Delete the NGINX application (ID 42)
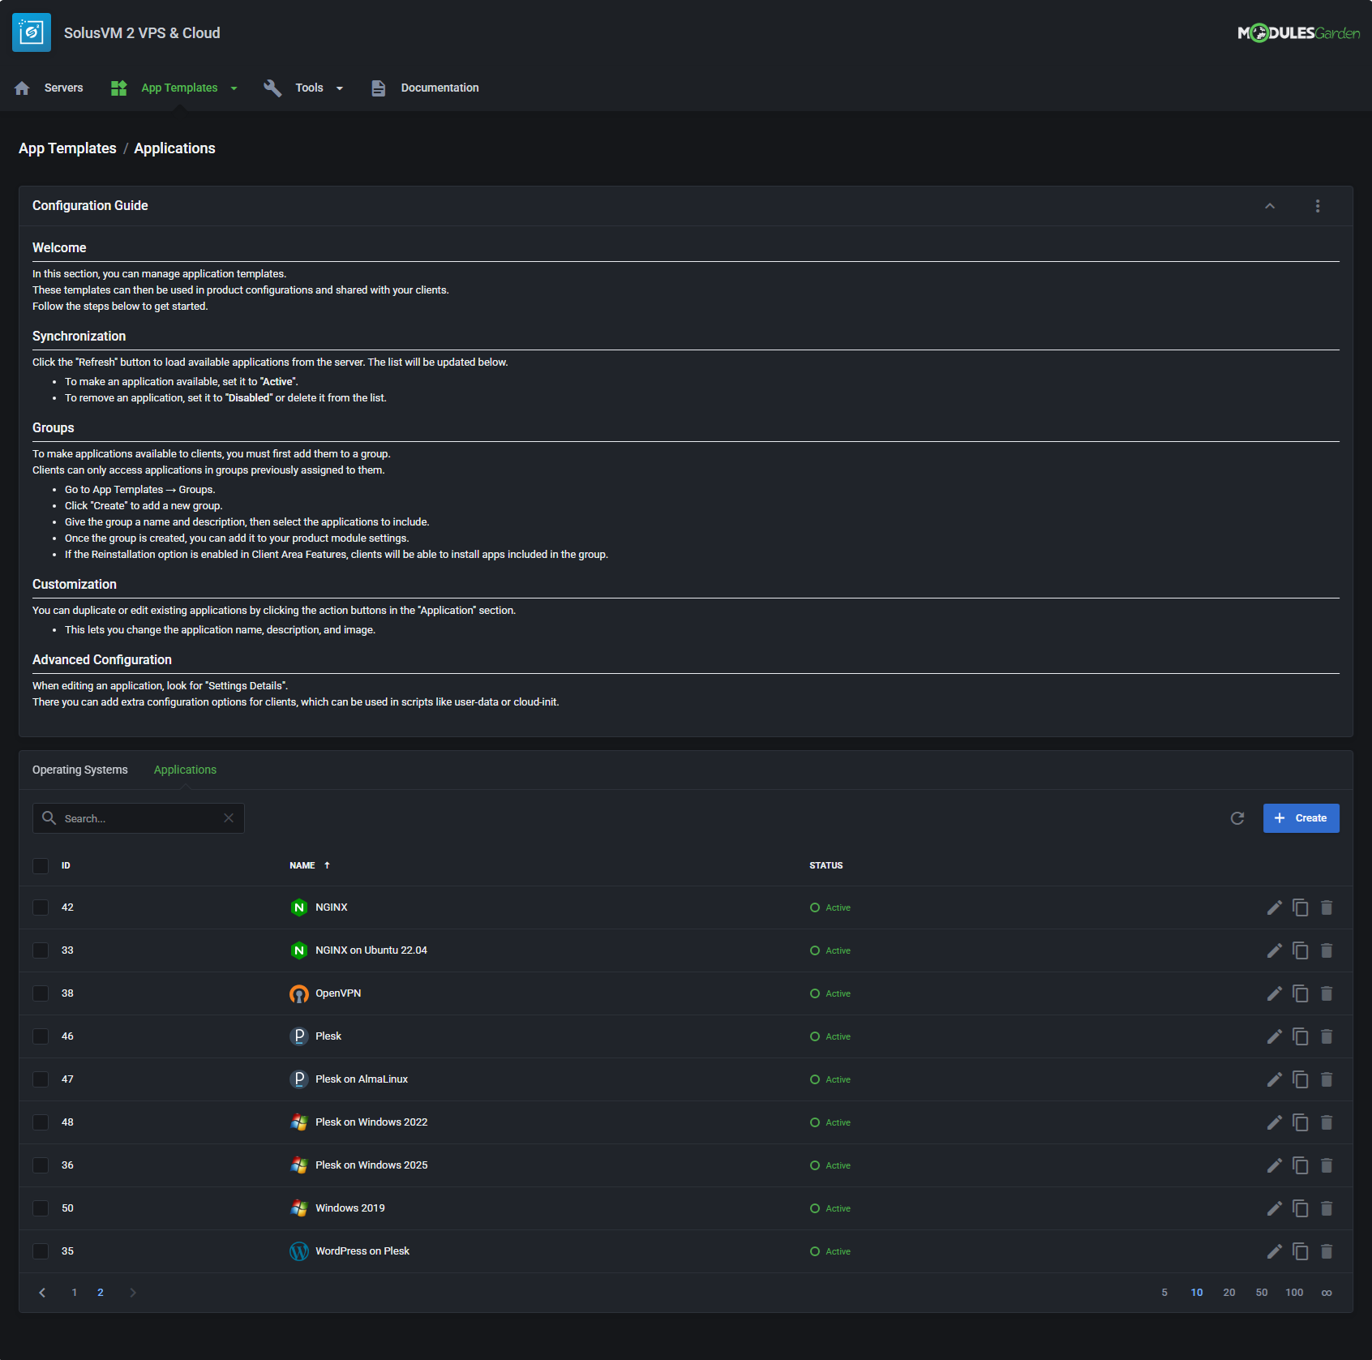The image size is (1372, 1360). (x=1327, y=907)
